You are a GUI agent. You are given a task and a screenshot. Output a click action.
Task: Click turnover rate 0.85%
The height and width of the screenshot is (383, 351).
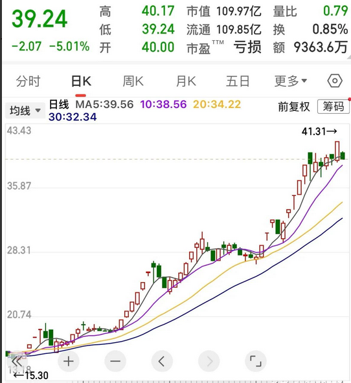pos(330,29)
